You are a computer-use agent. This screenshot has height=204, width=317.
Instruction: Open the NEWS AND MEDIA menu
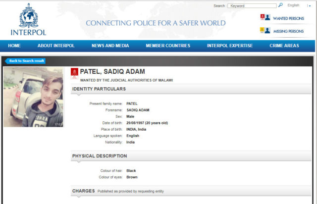110,46
